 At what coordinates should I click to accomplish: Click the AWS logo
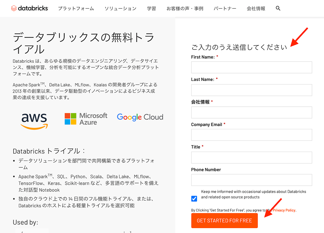coord(34,121)
